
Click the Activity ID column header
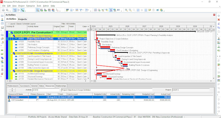pyautogui.click(x=17, y=28)
